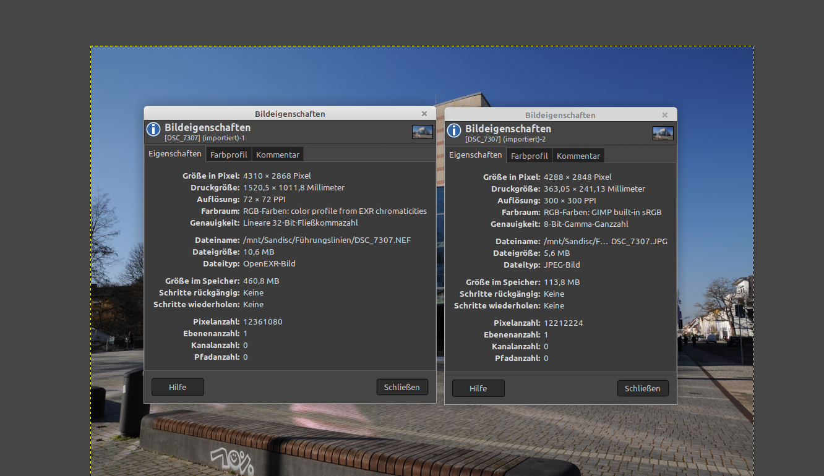Select the Eigenschaften tab in the (importiert)-2 dialog

pyautogui.click(x=476, y=155)
